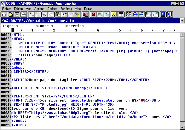
Task: Open the Edition menu
Action: [x=18, y=9]
